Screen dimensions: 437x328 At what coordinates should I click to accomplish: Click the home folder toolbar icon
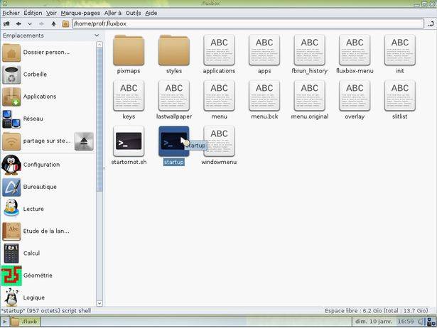coord(65,24)
